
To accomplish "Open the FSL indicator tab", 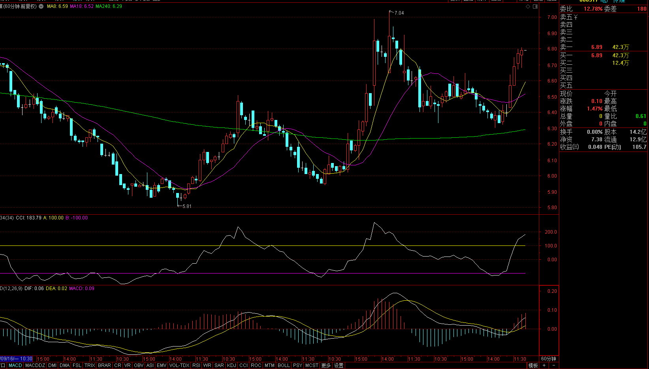I will [x=77, y=365].
